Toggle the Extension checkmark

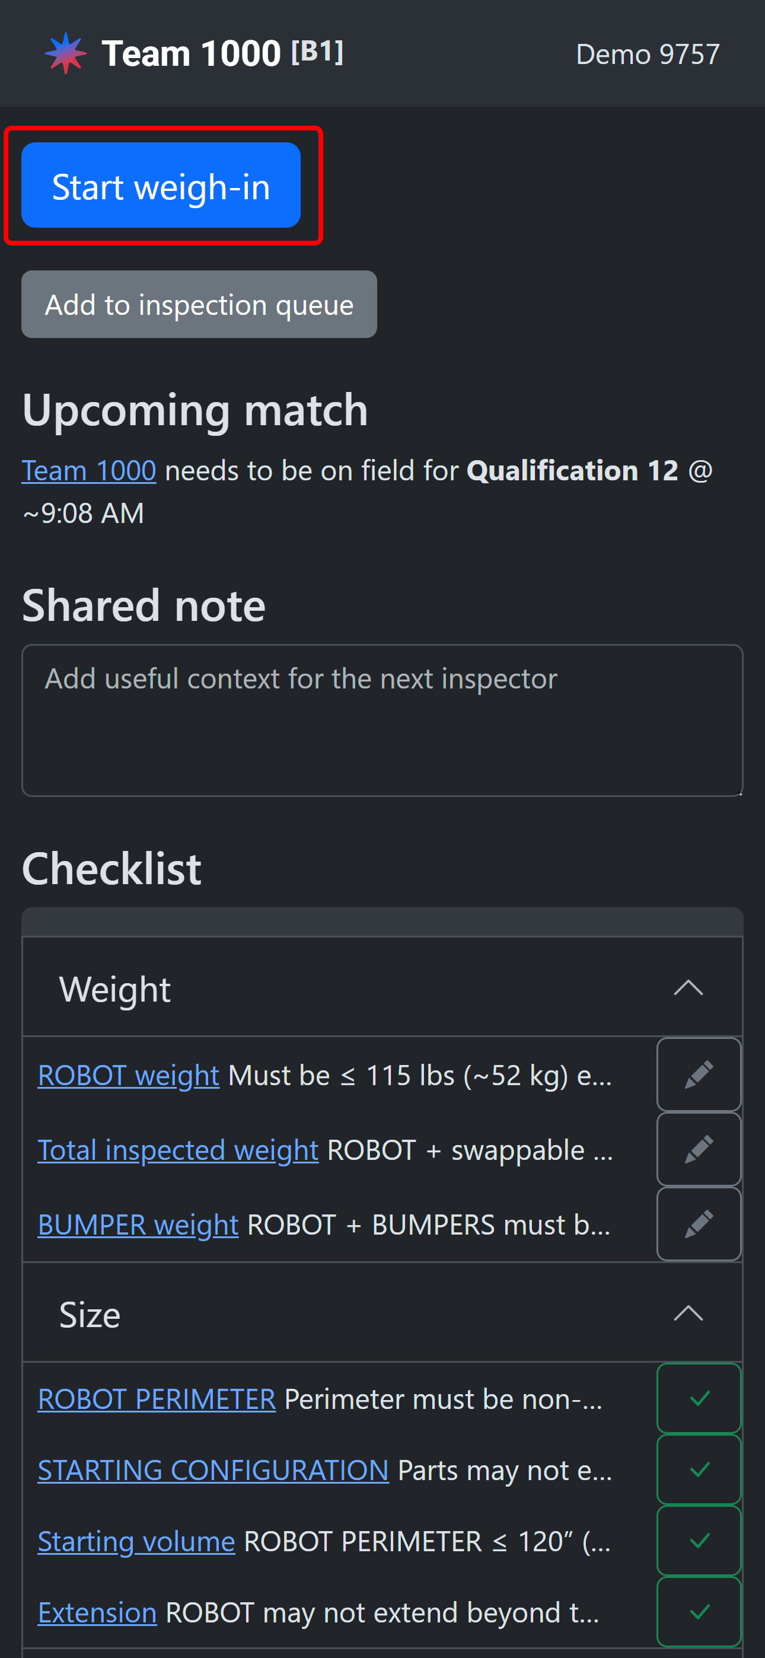699,1612
